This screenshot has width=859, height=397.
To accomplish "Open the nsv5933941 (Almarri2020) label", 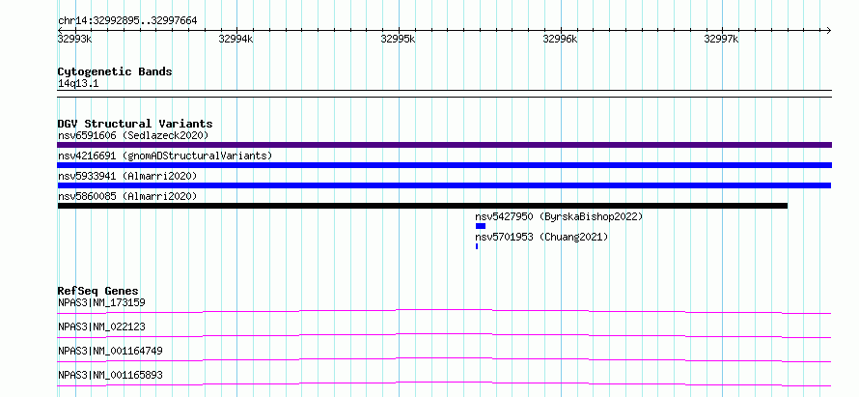I will pyautogui.click(x=127, y=176).
